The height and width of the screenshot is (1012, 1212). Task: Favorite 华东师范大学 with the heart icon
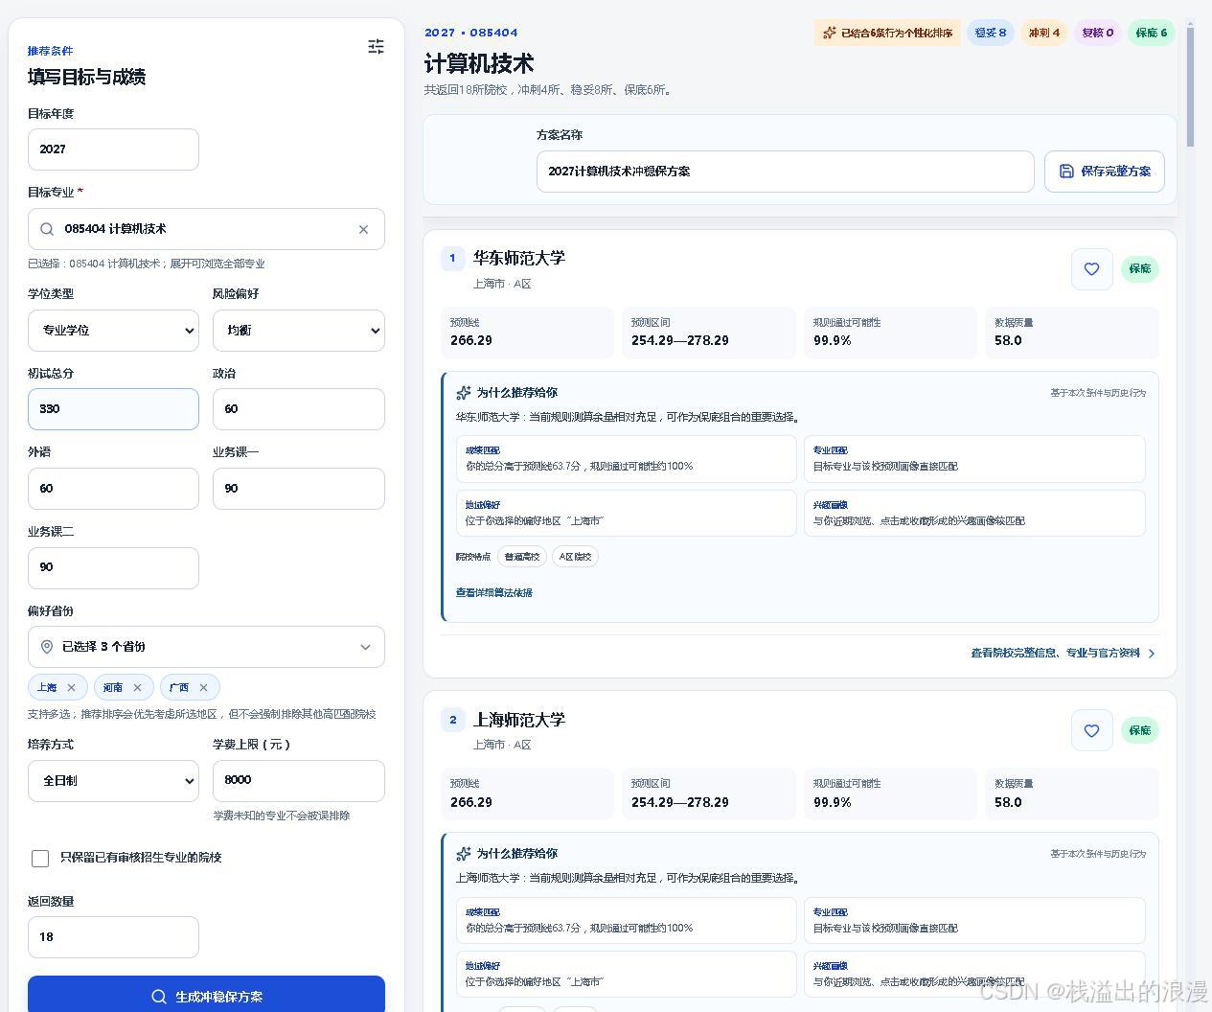point(1091,268)
